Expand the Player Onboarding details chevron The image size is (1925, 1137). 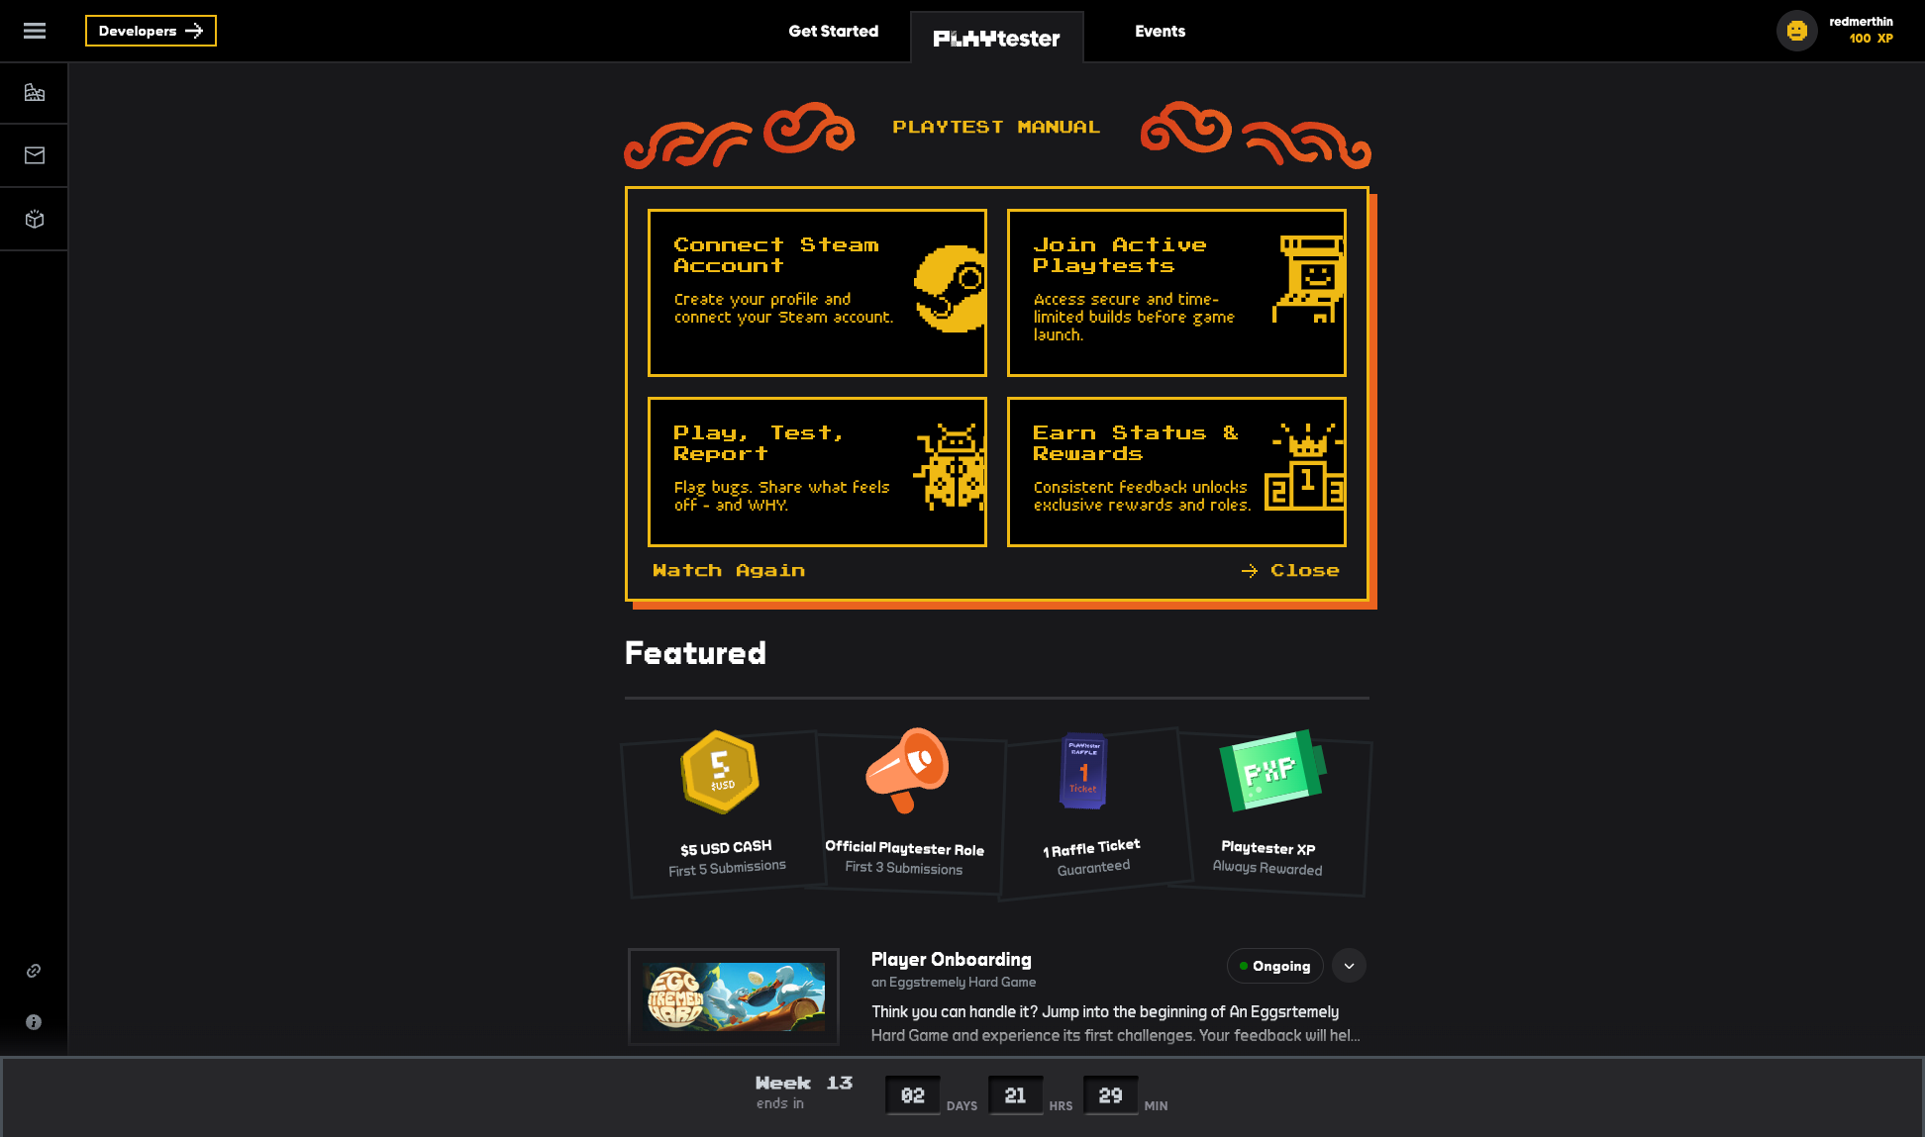[x=1348, y=966]
